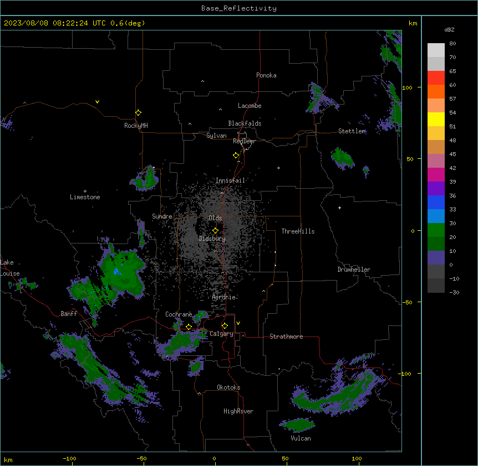Click the RockyMH label

136,126
